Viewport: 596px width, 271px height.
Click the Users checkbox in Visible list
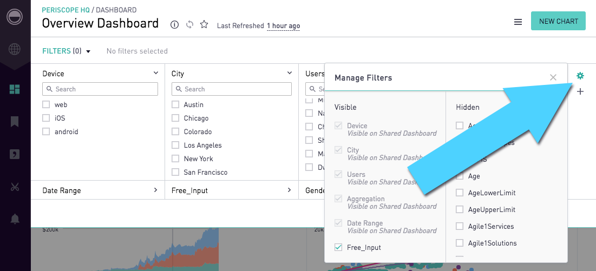coord(338,174)
